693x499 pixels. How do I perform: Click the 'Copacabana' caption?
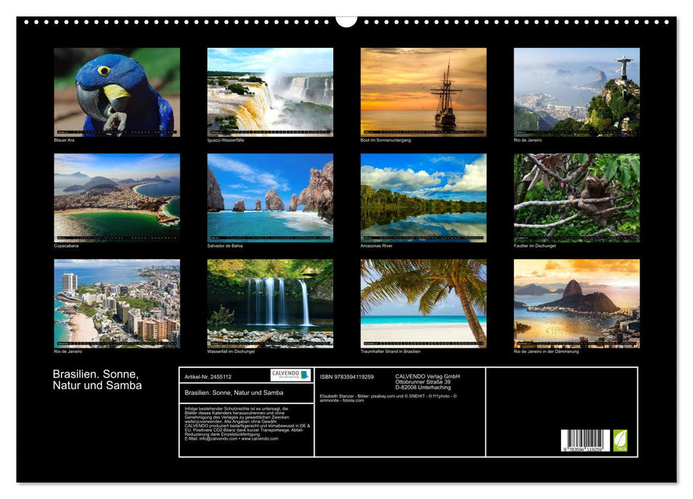pyautogui.click(x=66, y=245)
